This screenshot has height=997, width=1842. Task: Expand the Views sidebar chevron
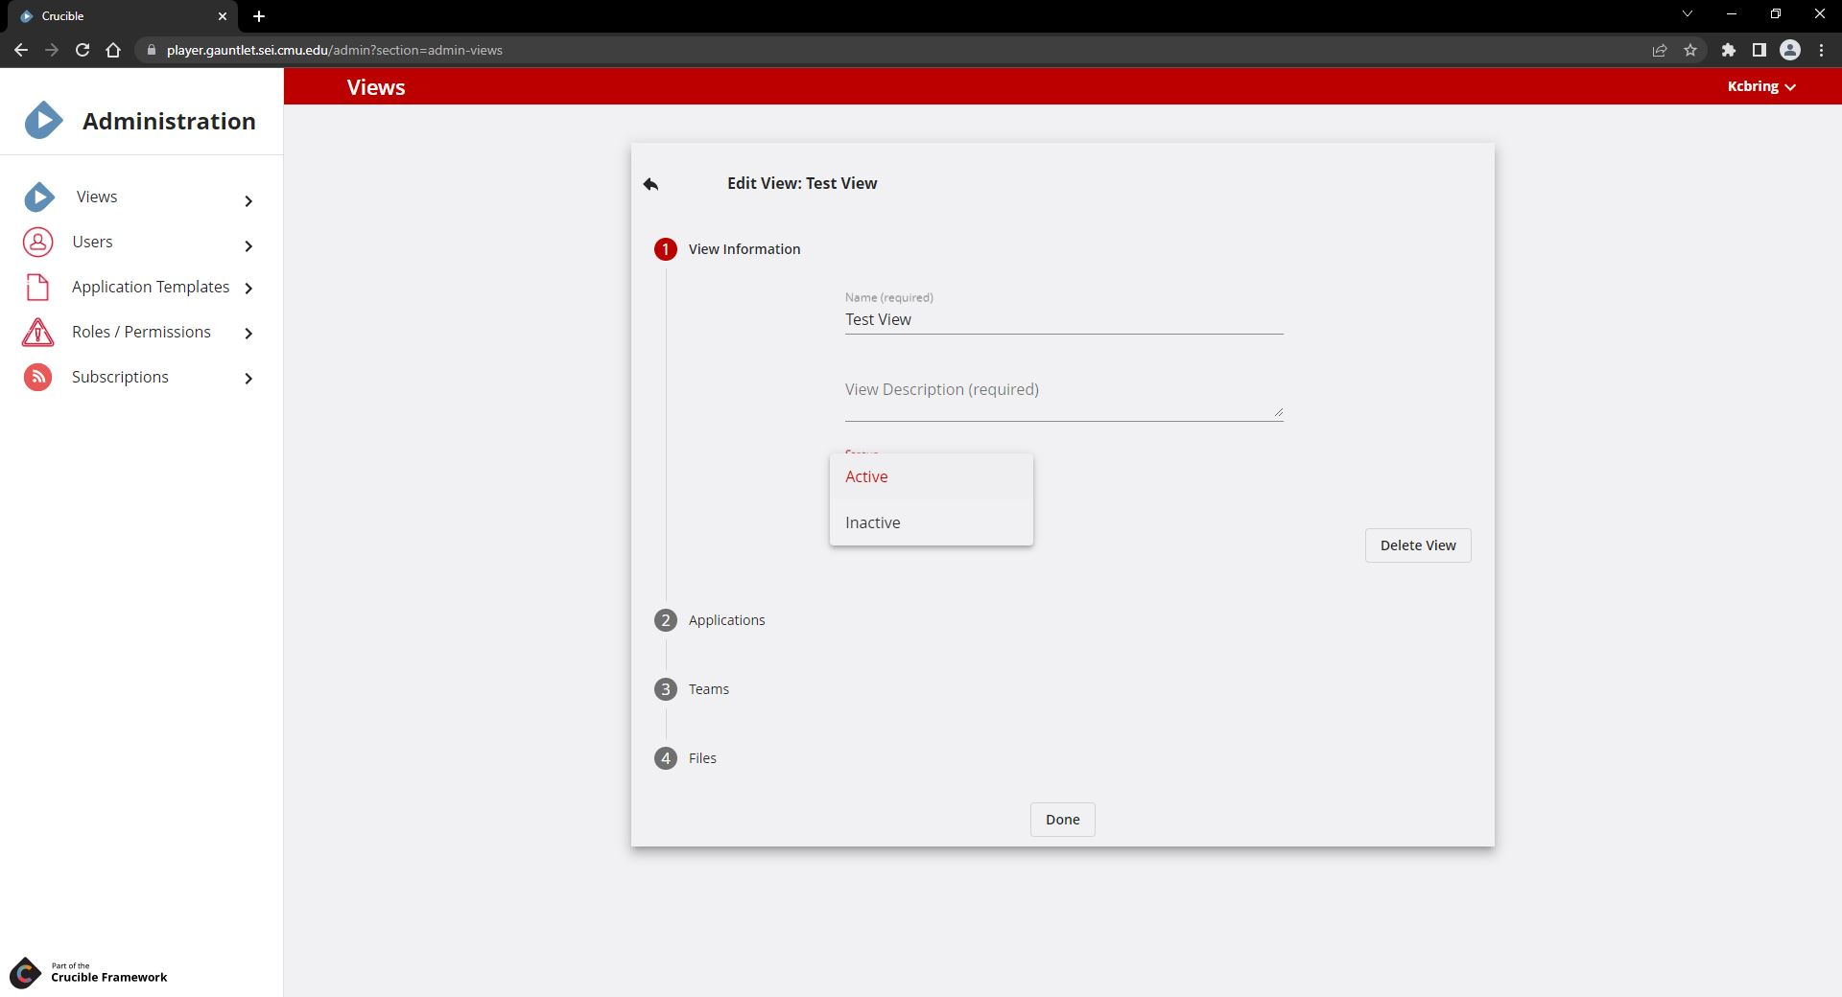pos(248,201)
